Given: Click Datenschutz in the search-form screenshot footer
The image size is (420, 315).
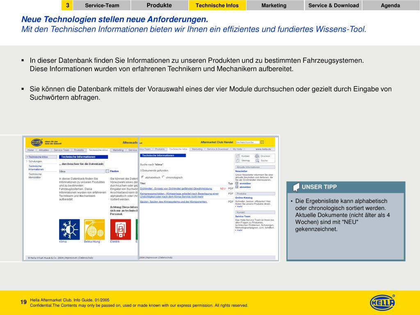Looking at the screenshot, I should pyautogui.click(x=86, y=258).
